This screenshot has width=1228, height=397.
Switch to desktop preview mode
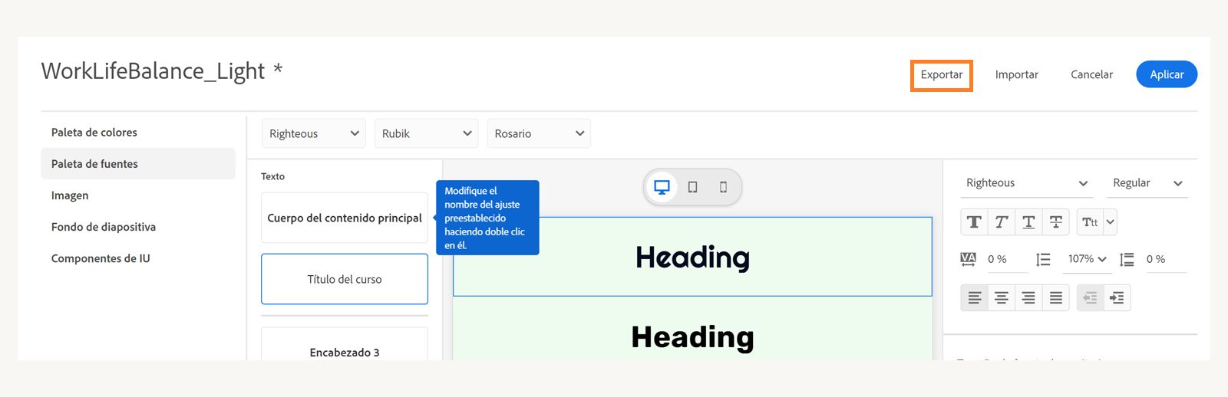tap(662, 187)
